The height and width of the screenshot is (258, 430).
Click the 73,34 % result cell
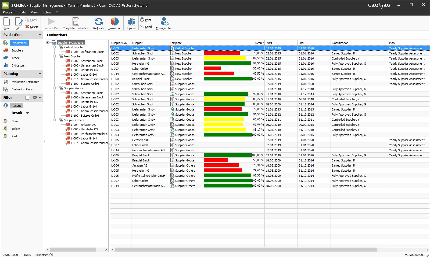[234, 165]
